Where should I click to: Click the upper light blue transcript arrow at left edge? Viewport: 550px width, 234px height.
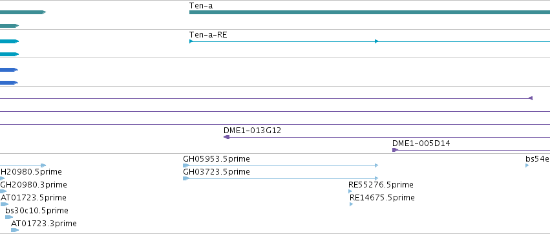9,41
